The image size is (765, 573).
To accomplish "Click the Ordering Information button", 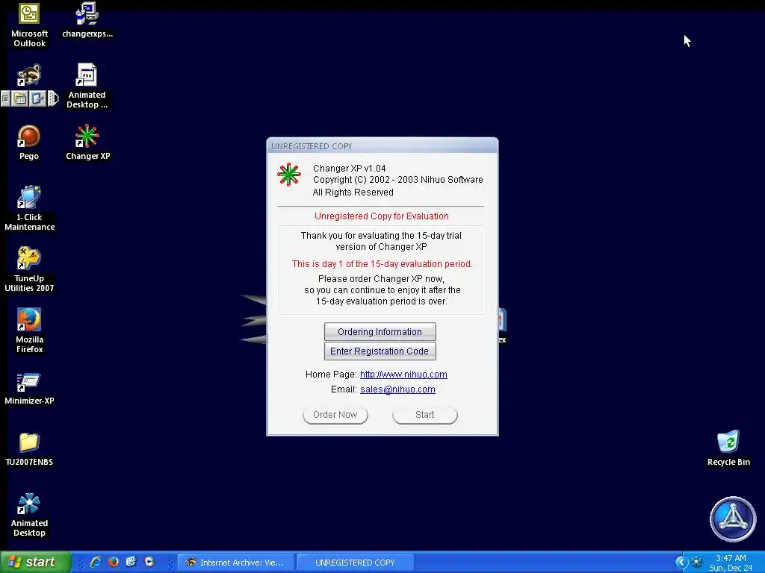I will pyautogui.click(x=380, y=332).
